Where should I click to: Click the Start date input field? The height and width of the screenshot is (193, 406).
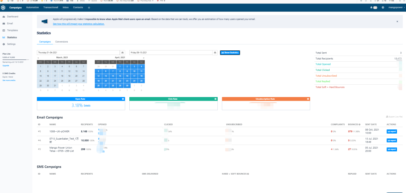78,53
